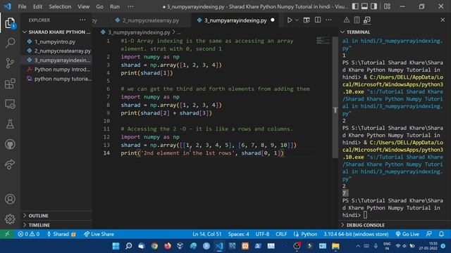
Task: Split the editor to the right
Action: pos(318,20)
